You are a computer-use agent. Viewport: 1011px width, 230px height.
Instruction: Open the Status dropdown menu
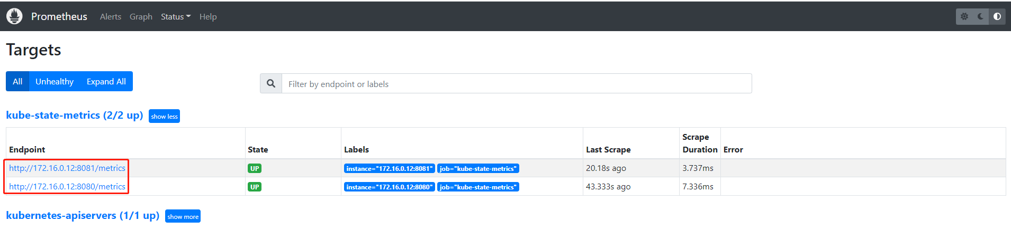coord(175,17)
